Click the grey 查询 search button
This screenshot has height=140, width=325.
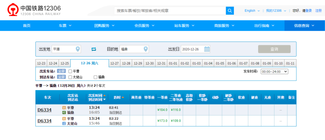tap(274, 49)
